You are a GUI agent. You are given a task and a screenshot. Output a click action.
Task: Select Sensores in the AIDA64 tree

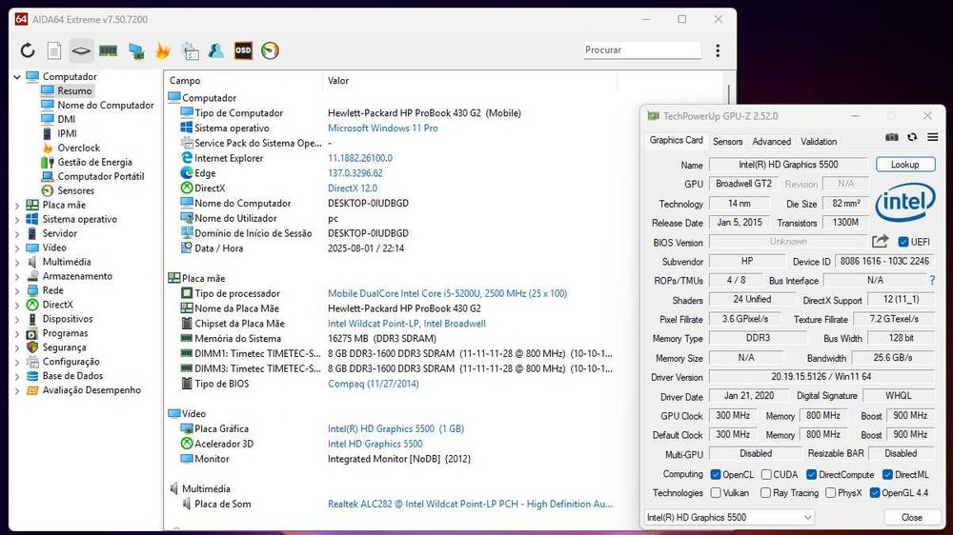[x=76, y=190]
